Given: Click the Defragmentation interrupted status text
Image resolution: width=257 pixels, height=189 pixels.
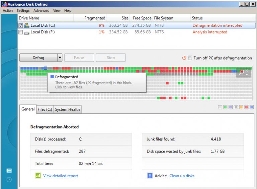Looking at the screenshot, I should pos(217,25).
